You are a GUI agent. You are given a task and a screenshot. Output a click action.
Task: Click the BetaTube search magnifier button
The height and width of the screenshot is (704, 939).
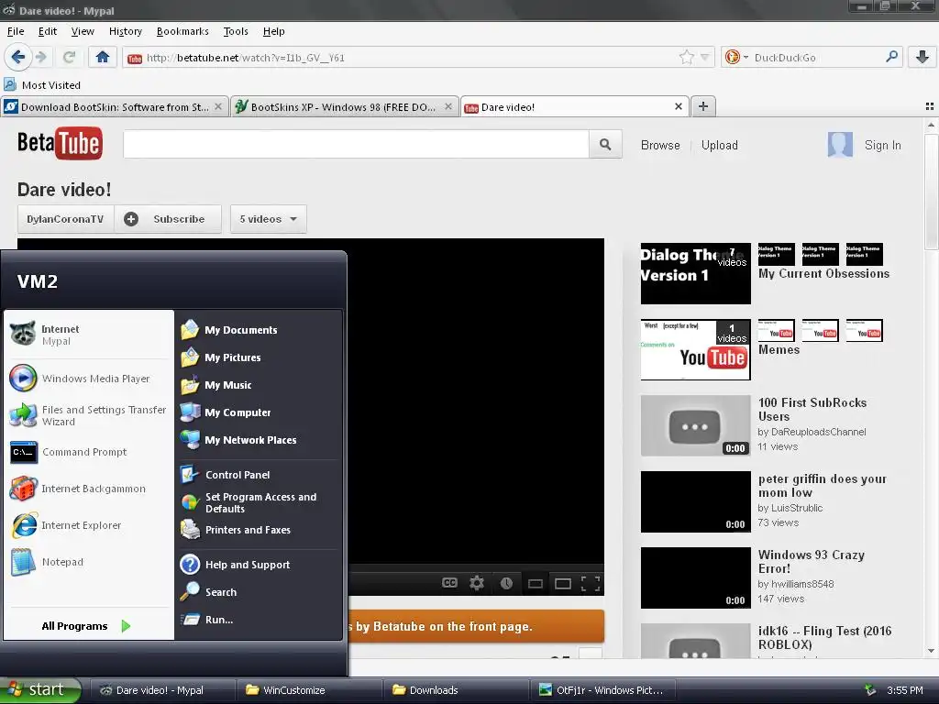point(605,144)
